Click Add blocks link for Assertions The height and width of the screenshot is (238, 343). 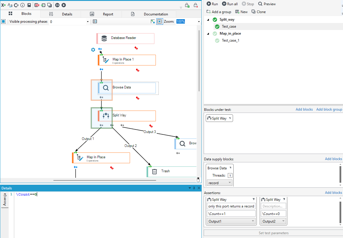[333, 192]
